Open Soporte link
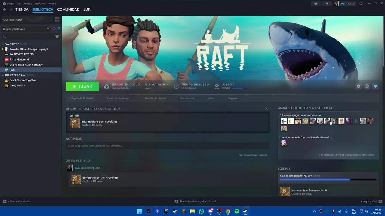The image size is (385, 216). [x=233, y=98]
